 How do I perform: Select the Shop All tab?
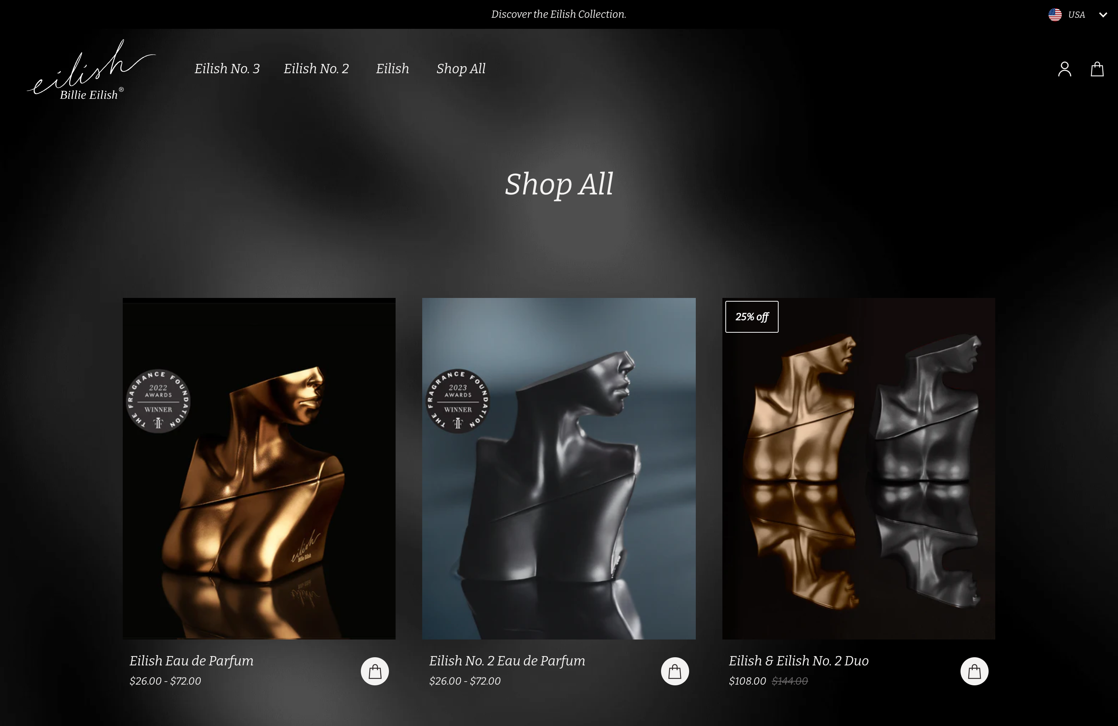(460, 68)
